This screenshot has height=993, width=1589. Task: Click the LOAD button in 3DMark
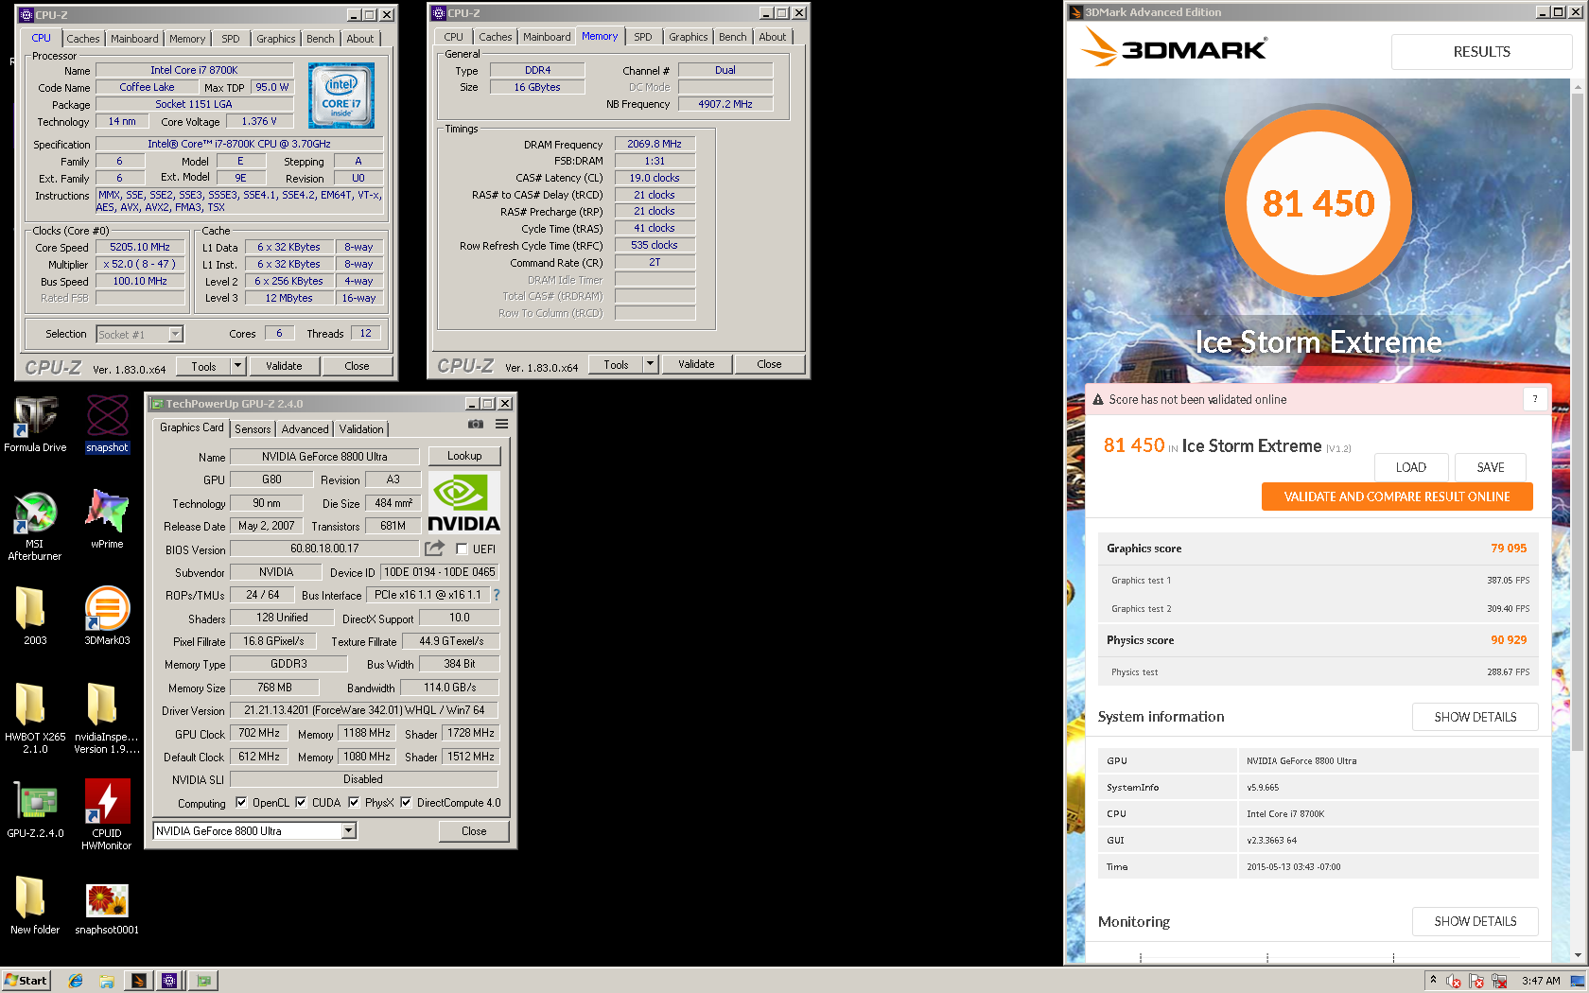click(1411, 467)
